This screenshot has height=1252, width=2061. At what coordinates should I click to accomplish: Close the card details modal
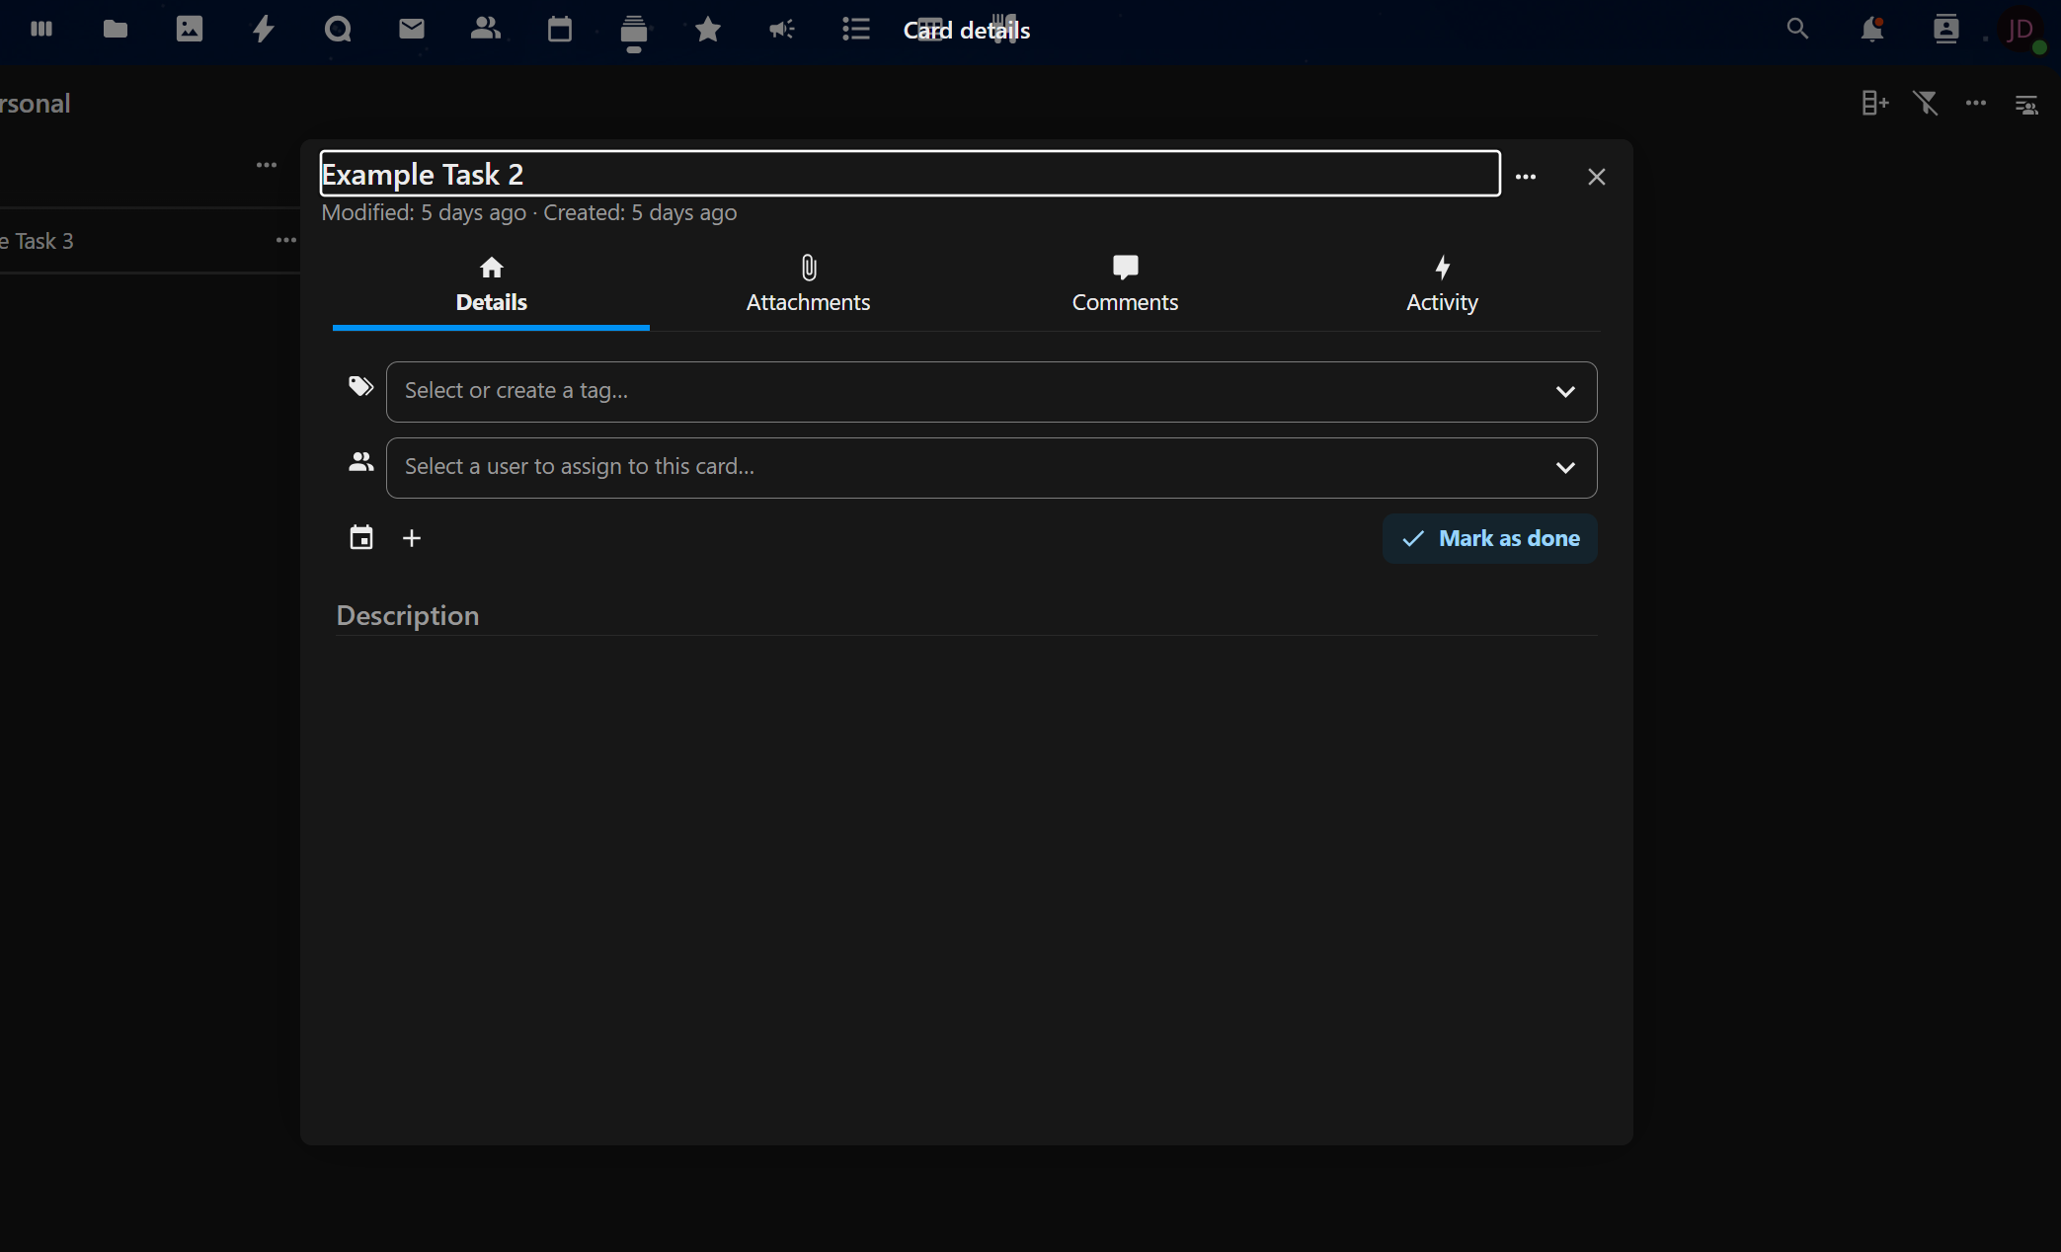(x=1597, y=177)
